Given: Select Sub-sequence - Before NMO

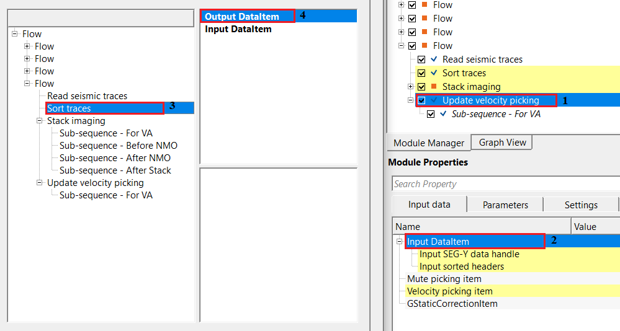Looking at the screenshot, I should coord(118,146).
